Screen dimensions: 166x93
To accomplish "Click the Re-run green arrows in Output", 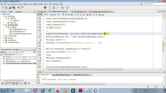I will click(x=38, y=75).
